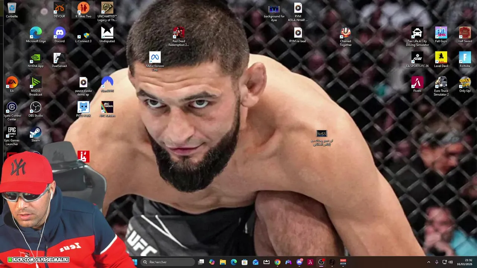Select the RYM rai beat media file
Viewport: 477px width, 268px height.
tap(298, 35)
